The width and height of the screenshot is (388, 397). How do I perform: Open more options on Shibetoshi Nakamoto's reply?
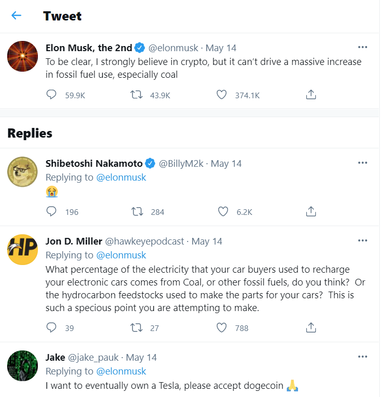coord(362,163)
